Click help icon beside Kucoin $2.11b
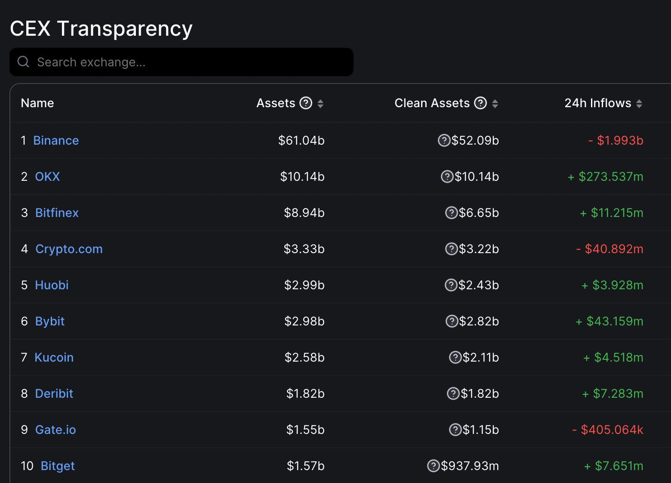This screenshot has height=483, width=671. point(455,357)
